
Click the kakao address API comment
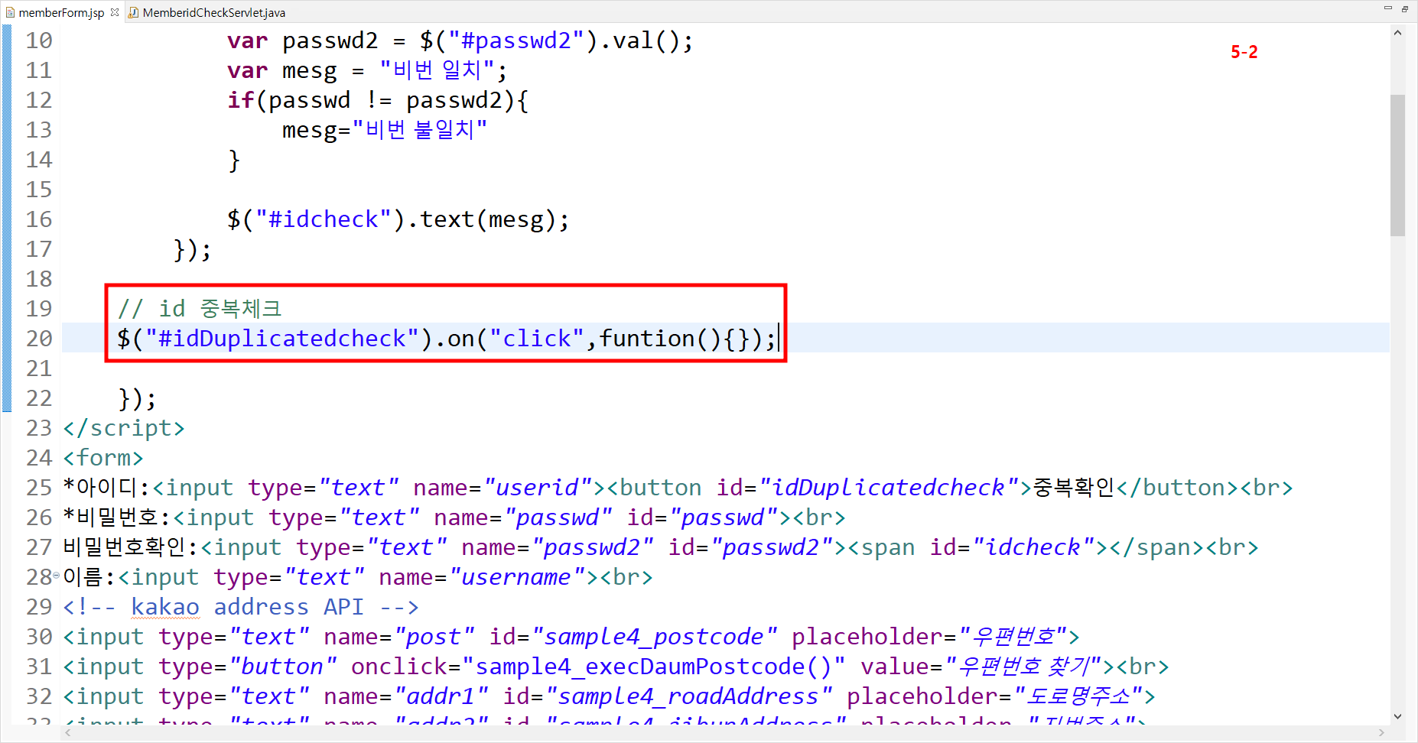pos(241,607)
